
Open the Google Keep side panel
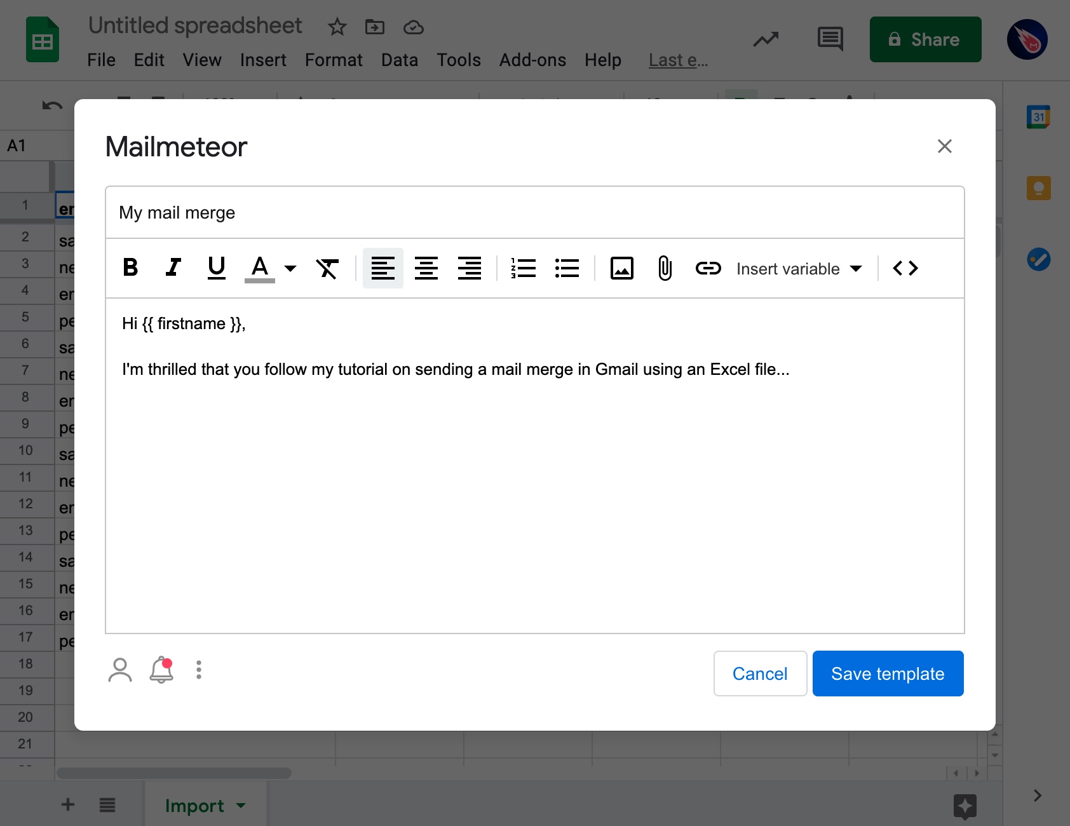tap(1038, 188)
